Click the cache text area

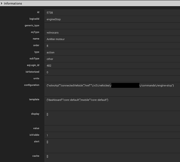pos(112,158)
